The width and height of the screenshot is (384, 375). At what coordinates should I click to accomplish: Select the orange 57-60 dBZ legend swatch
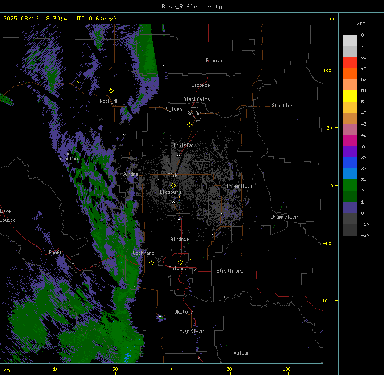click(x=350, y=73)
